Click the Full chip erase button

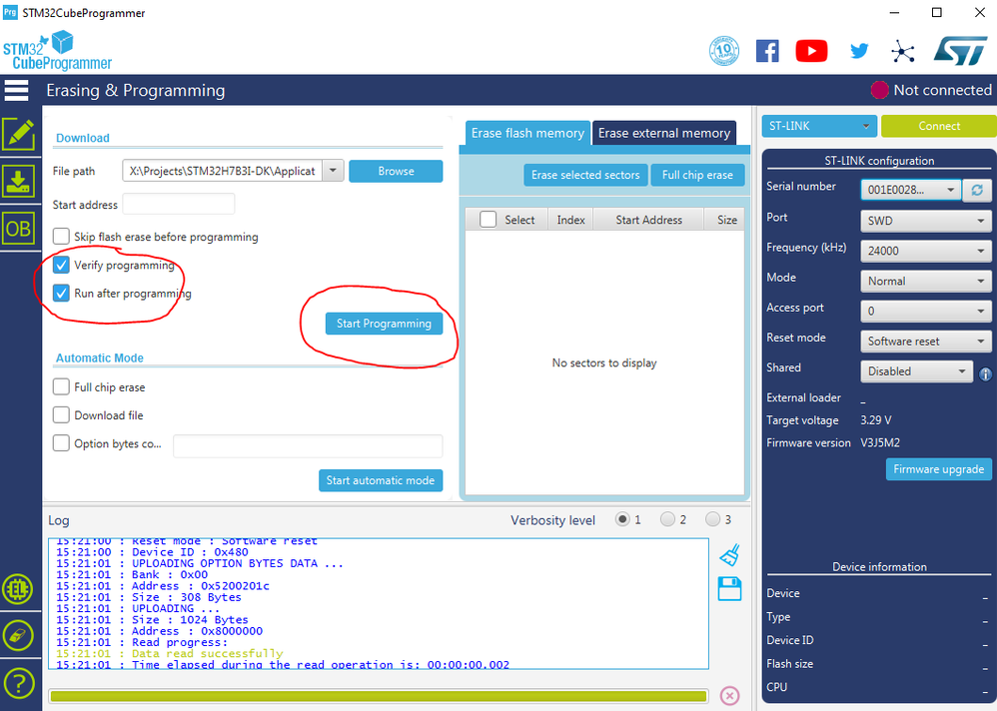click(x=697, y=175)
